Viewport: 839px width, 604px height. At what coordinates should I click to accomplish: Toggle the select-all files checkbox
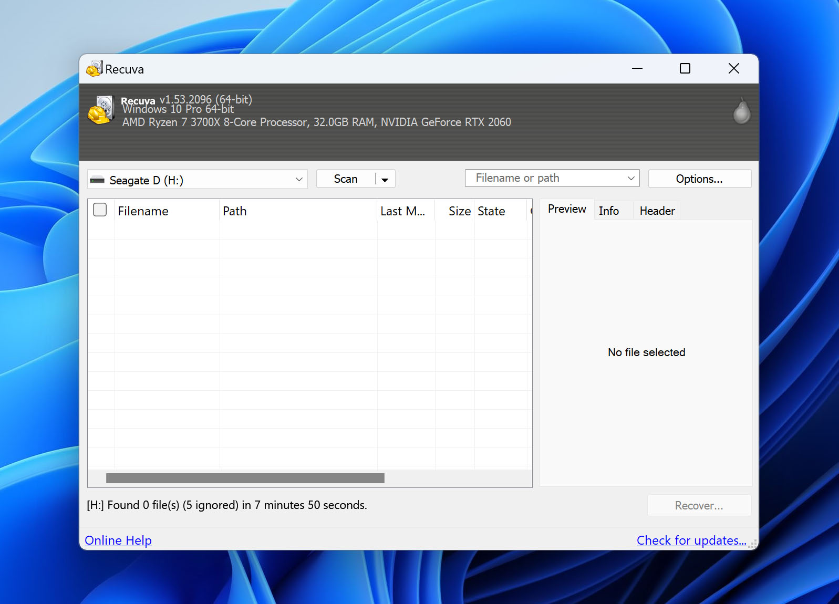(100, 210)
